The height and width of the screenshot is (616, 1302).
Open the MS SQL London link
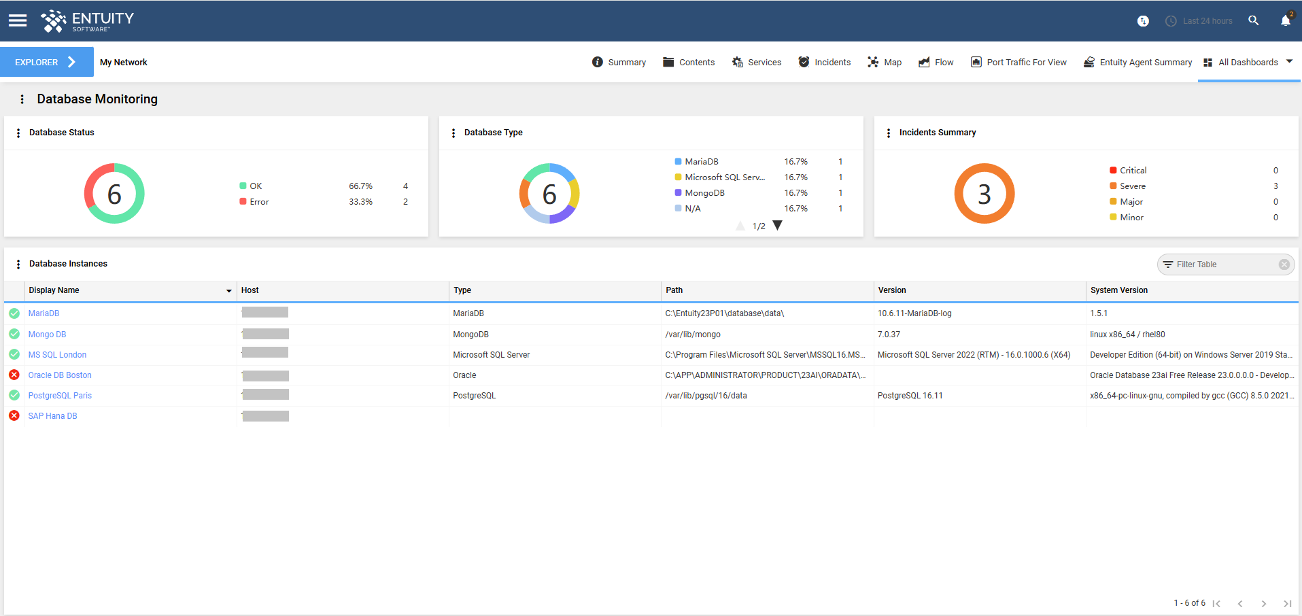(x=57, y=355)
